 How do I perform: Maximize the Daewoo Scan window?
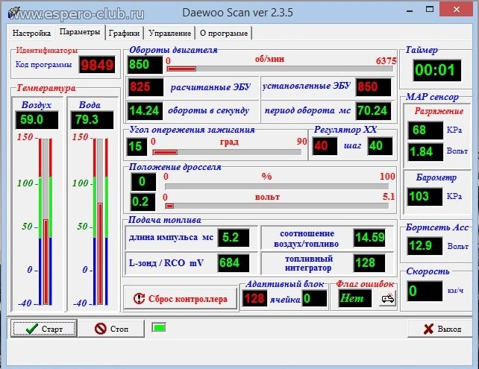click(x=430, y=10)
